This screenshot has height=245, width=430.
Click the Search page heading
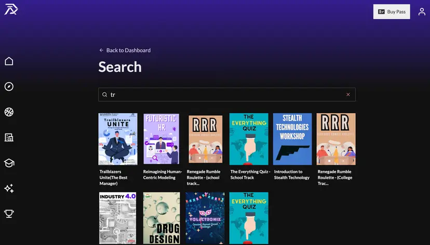click(120, 67)
